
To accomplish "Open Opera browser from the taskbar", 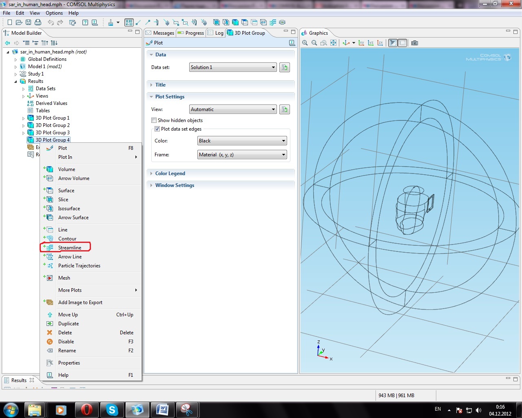I will (x=86, y=409).
